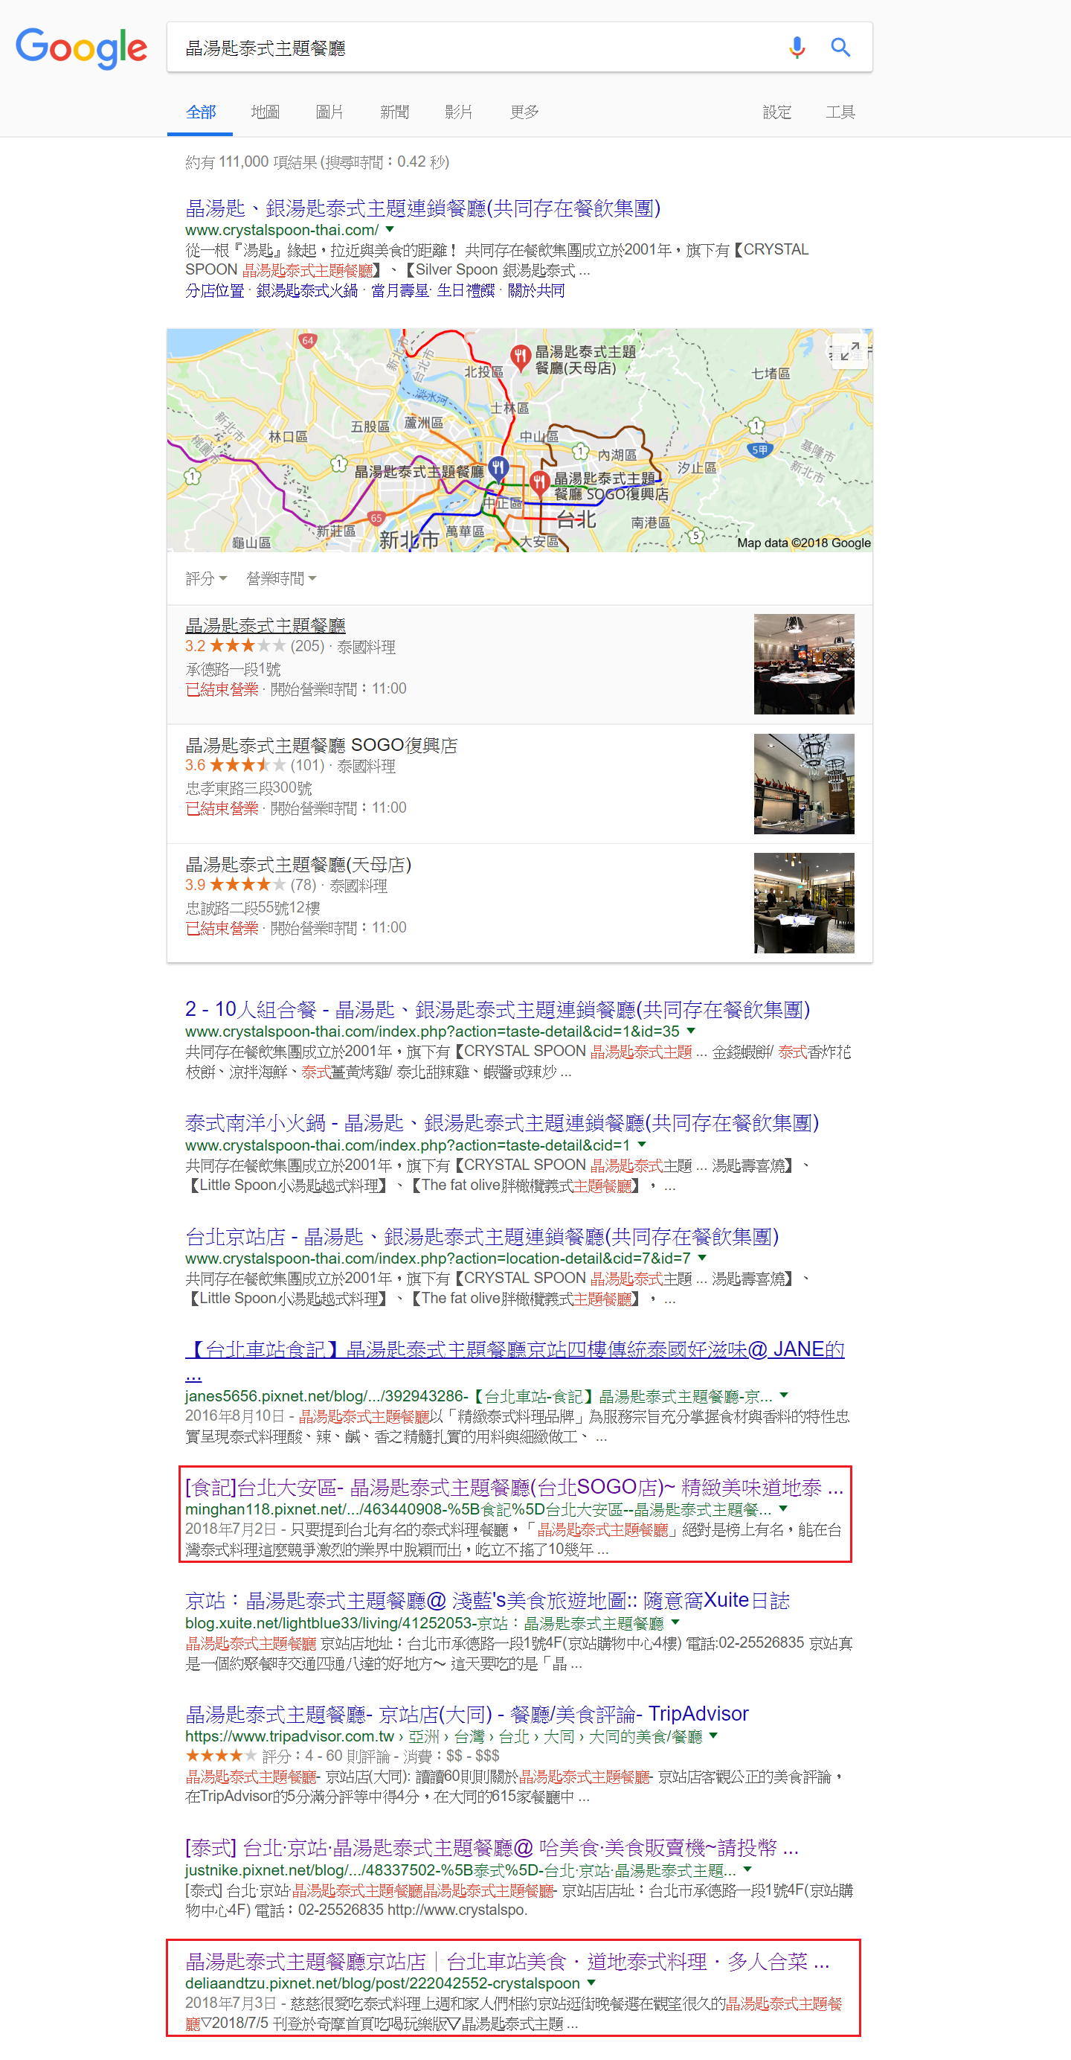Open first result 晶湯匙、銀湯匙泰式主題連鎖餐廳
1071x2060 pixels.
point(422,208)
